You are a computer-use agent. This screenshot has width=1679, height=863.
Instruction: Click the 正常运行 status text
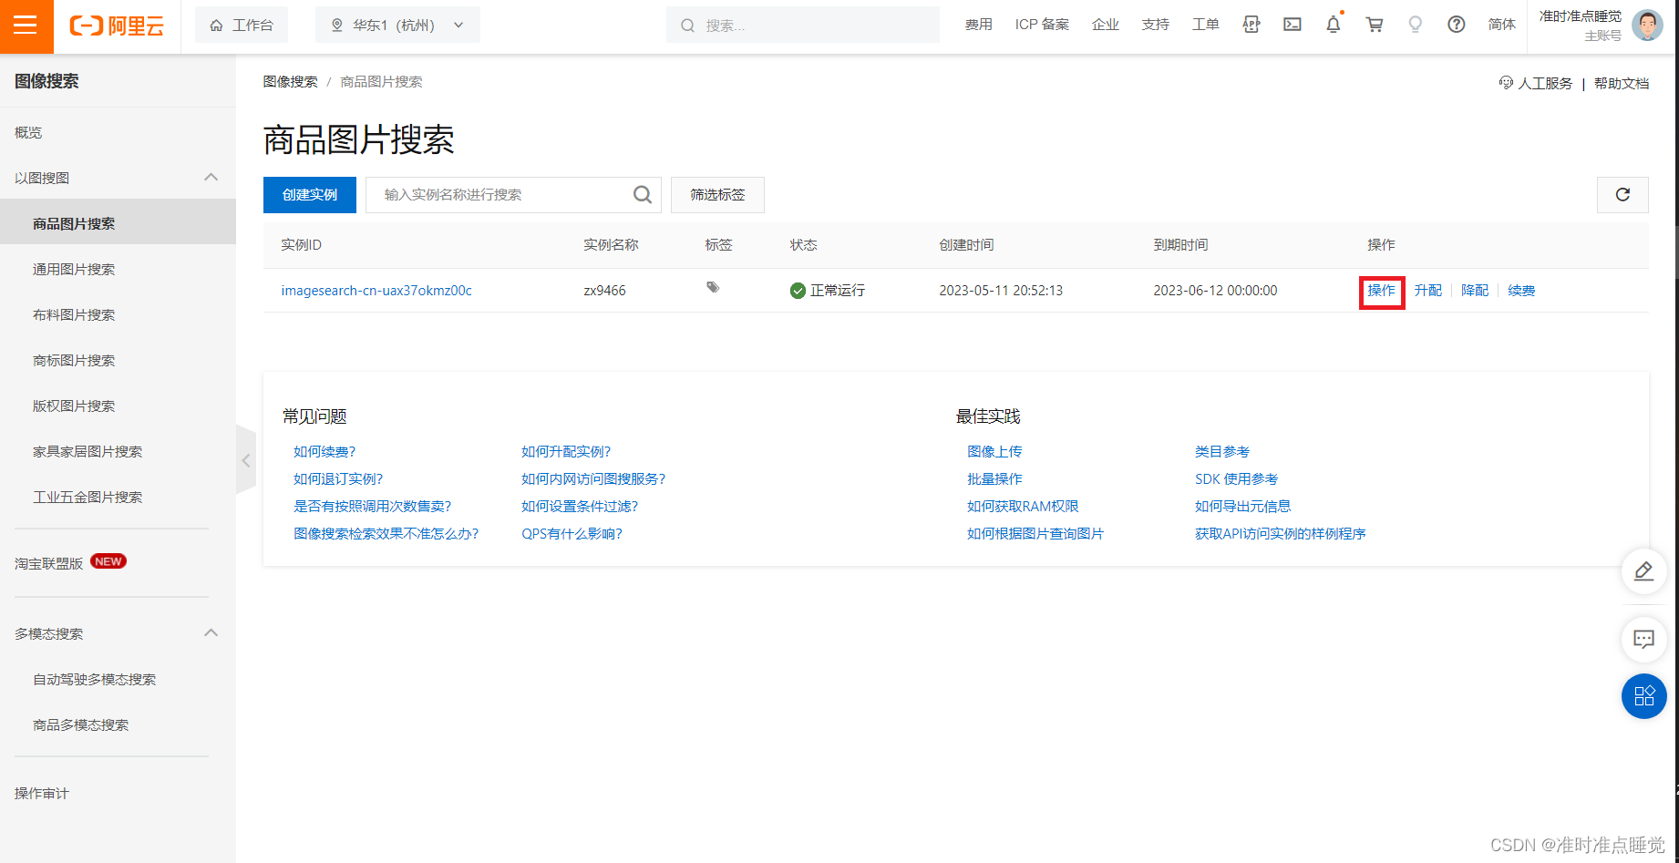coord(838,291)
